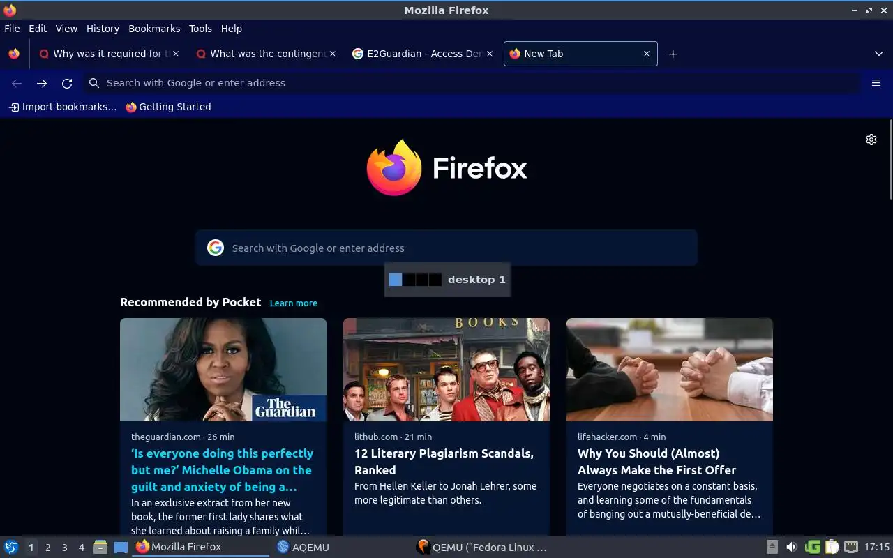
Task: Open the LXQt start menu icon
Action: point(11,547)
